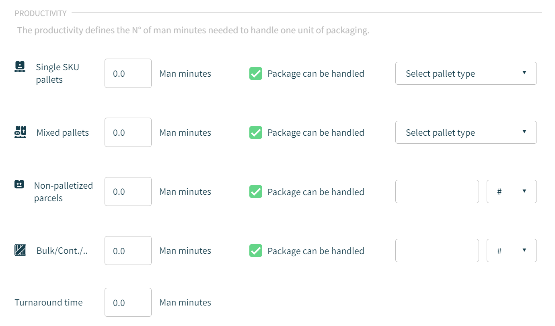
Task: Focus Single SKU pallets man minutes field
Action: 128,73
